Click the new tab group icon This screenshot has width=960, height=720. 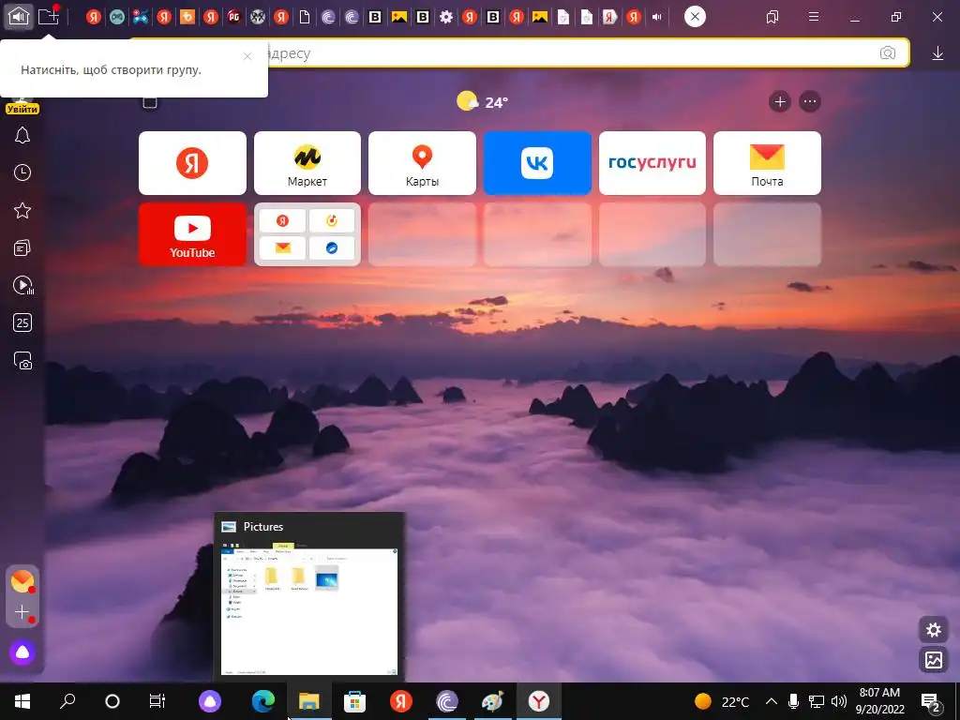tap(49, 16)
